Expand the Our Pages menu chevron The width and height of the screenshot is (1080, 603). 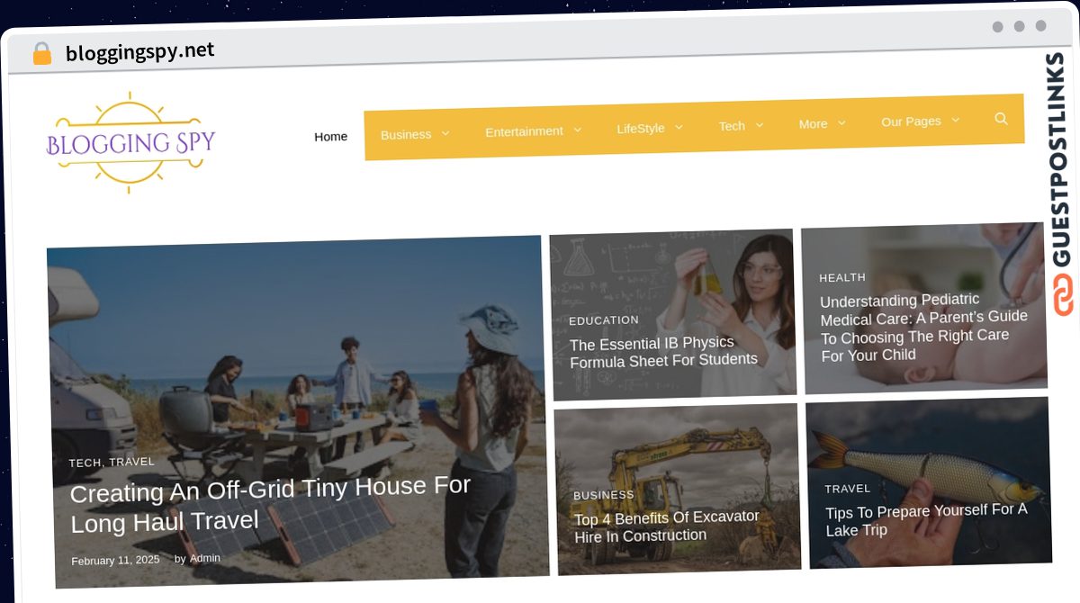click(955, 120)
